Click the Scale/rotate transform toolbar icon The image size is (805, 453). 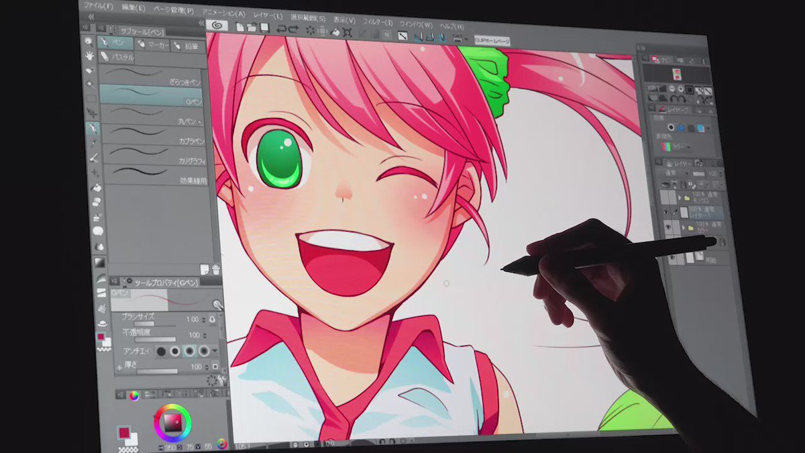point(347,32)
